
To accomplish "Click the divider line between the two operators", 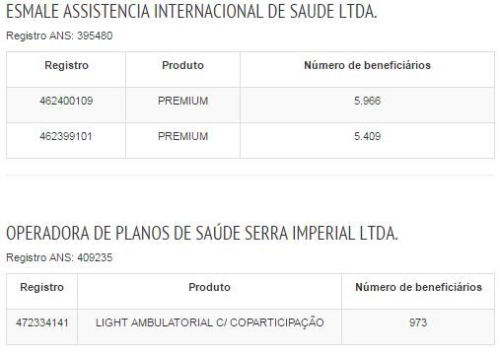I will tap(250, 176).
